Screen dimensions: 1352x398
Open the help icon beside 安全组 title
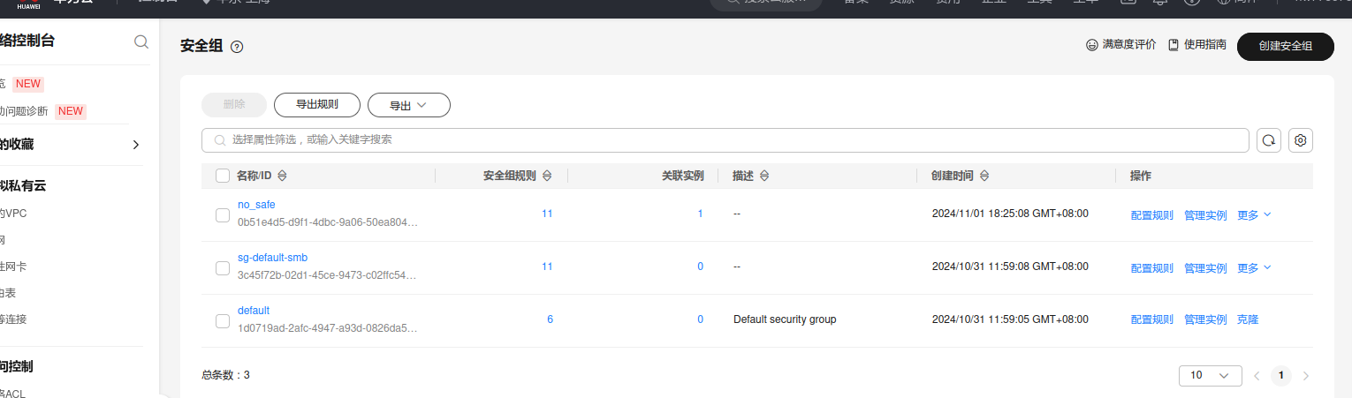click(x=237, y=47)
